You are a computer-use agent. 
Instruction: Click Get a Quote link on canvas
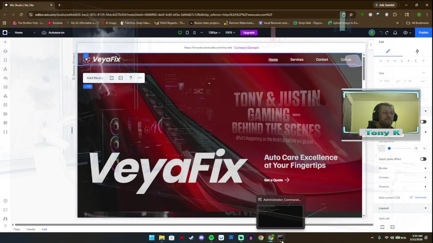pyautogui.click(x=277, y=180)
